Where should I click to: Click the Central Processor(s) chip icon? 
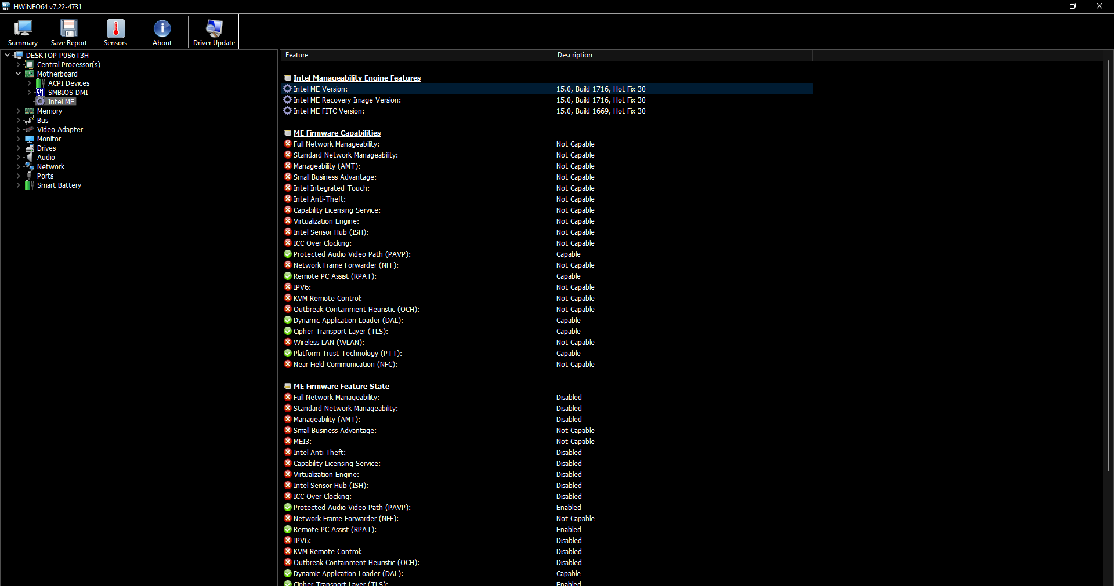[x=30, y=64]
